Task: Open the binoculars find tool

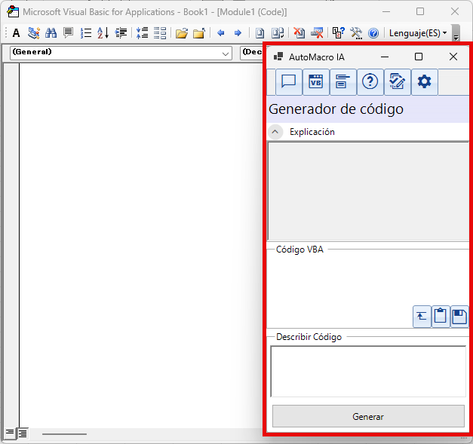Action: point(51,33)
